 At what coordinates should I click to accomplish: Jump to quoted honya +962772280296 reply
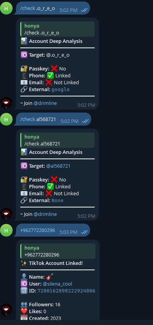[58, 251]
